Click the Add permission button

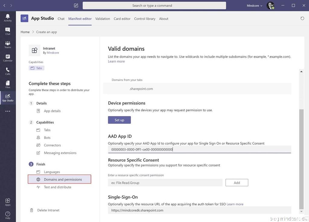pos(237,183)
